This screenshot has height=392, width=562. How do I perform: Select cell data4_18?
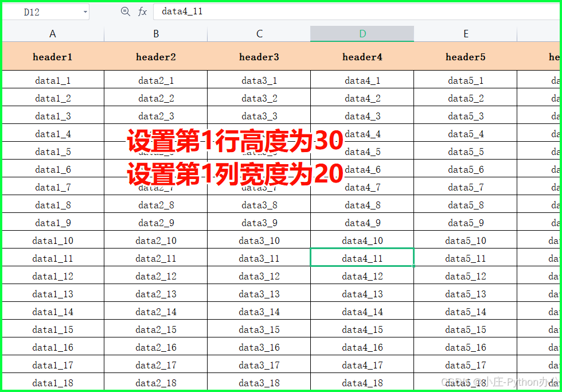(x=362, y=382)
